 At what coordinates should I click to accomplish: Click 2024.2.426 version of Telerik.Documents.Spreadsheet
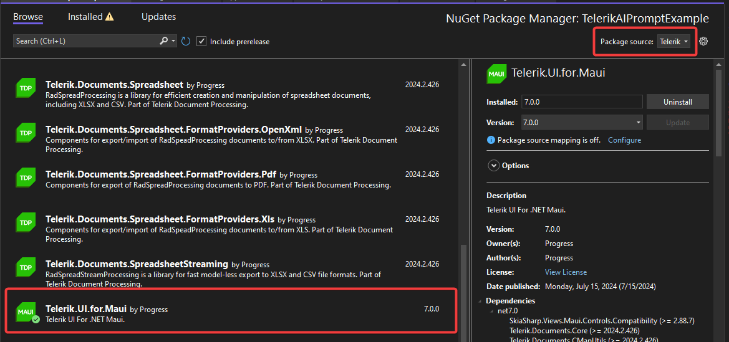422,85
